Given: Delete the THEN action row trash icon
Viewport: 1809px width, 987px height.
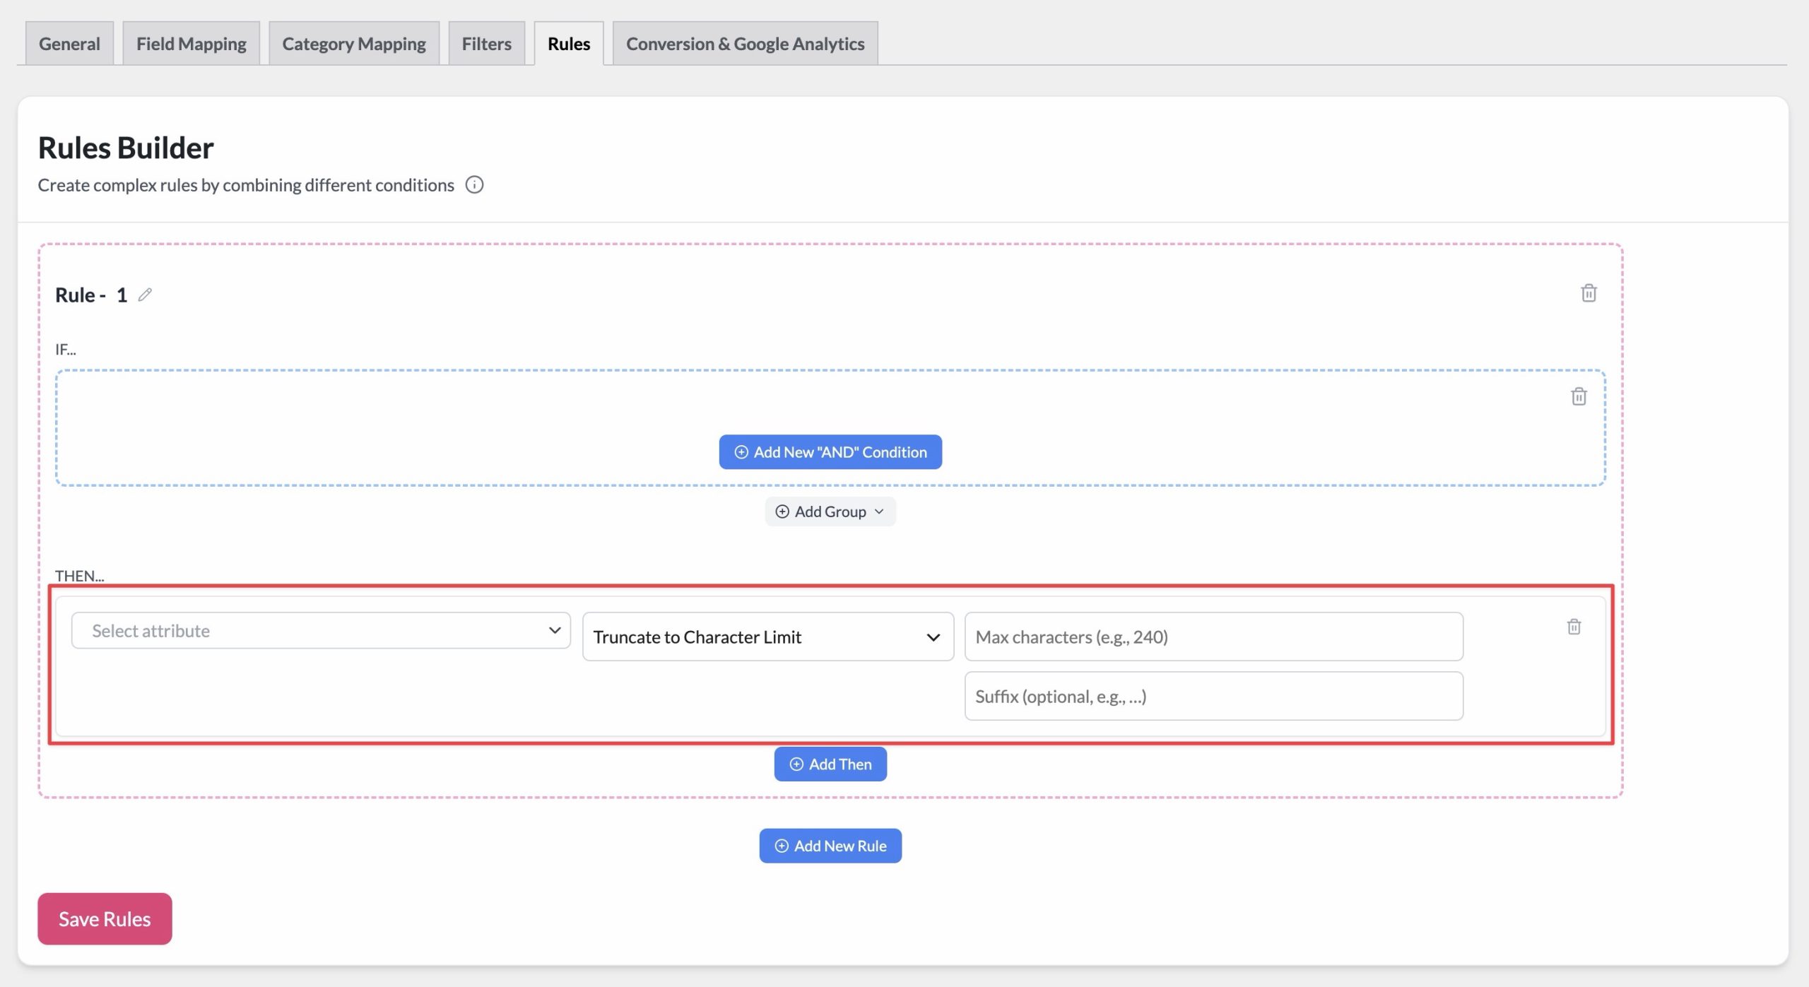Looking at the screenshot, I should click(1574, 627).
